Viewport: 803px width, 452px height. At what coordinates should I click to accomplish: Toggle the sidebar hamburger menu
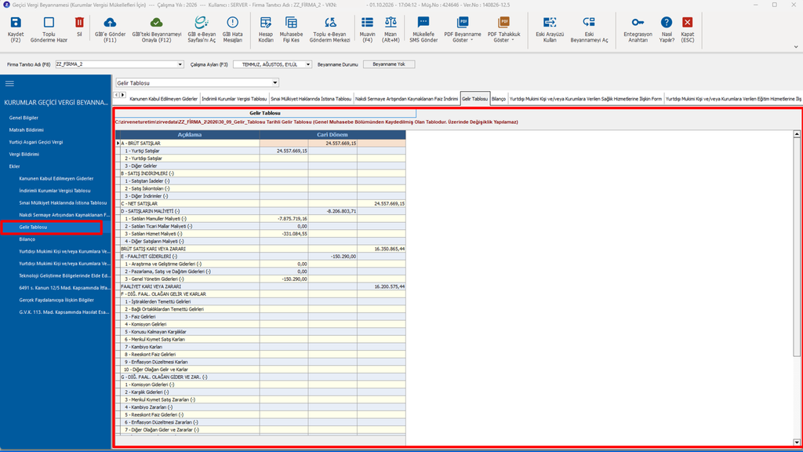pos(9,83)
